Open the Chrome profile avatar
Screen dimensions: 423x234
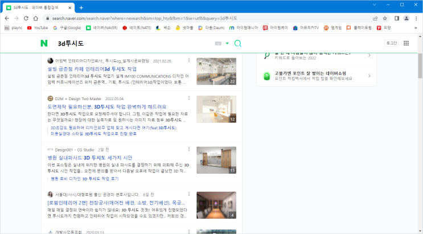pos(406,18)
